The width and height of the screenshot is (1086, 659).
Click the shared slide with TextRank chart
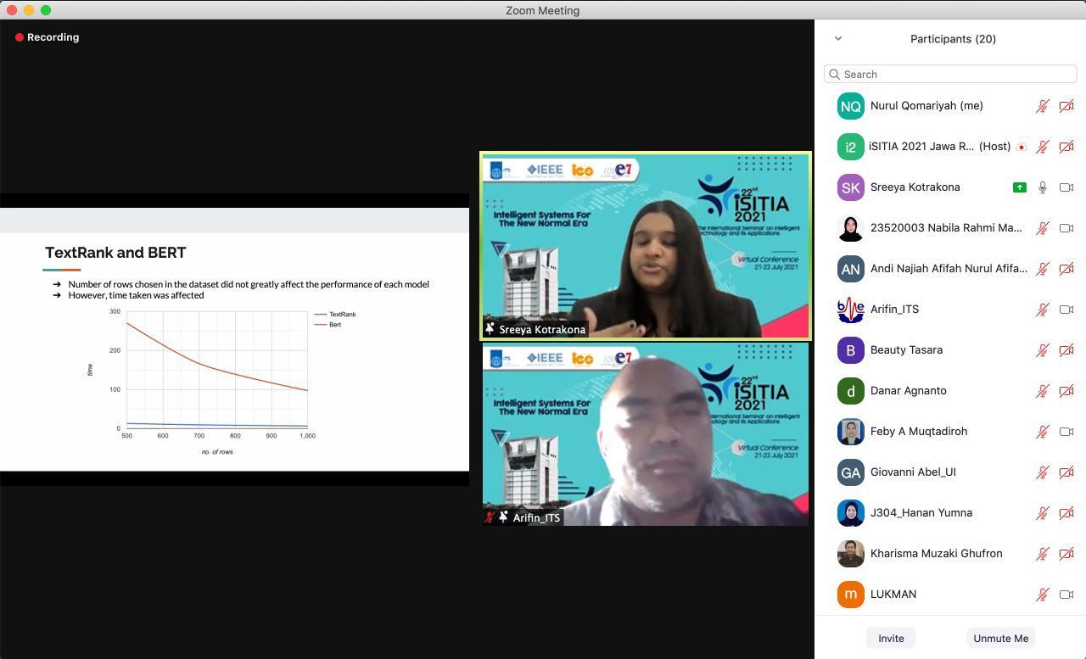pyautogui.click(x=234, y=339)
